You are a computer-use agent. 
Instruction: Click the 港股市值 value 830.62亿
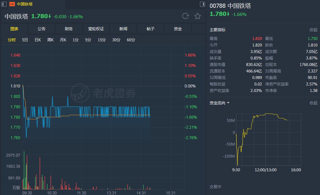click(254, 65)
